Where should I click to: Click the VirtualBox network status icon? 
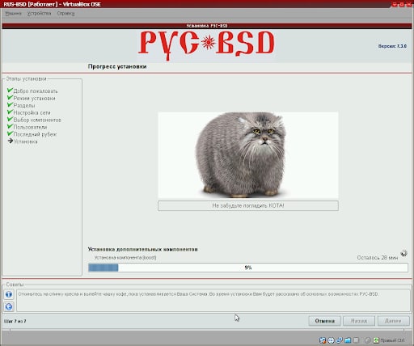click(x=340, y=340)
